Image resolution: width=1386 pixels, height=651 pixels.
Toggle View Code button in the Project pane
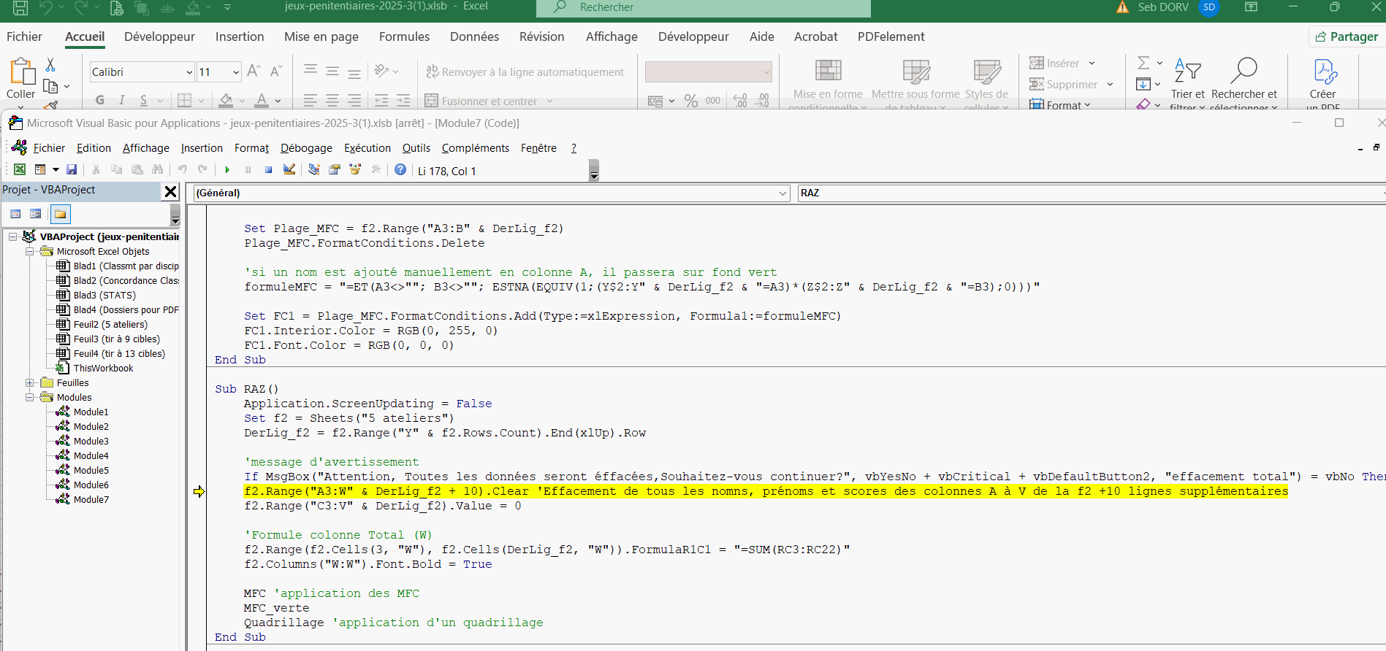coord(15,214)
